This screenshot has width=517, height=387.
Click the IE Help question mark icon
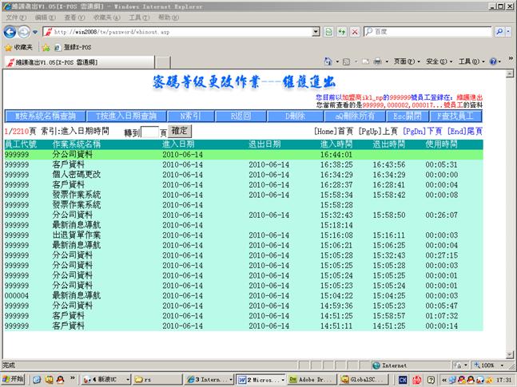click(x=493, y=61)
